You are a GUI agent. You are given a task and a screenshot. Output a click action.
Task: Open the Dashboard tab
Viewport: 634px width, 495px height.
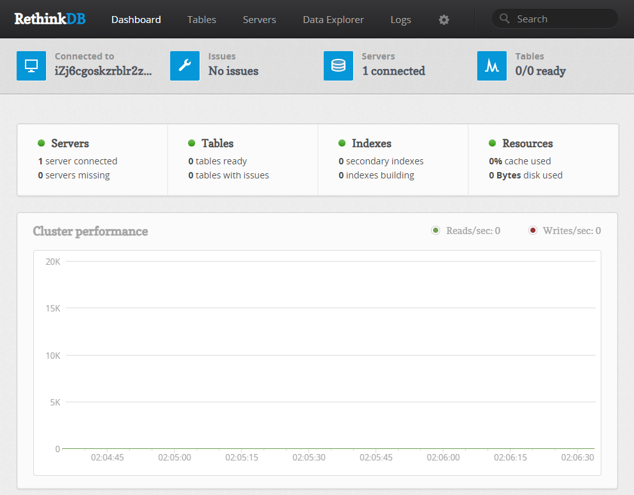point(136,20)
